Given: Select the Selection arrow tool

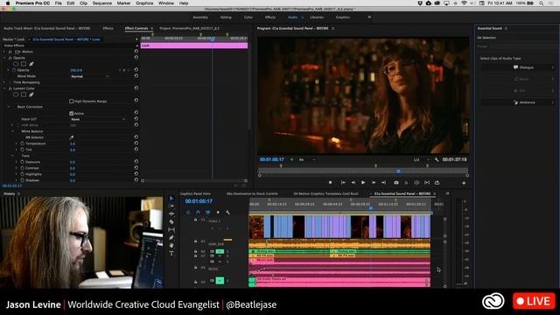Looking at the screenshot, I should 171,199.
